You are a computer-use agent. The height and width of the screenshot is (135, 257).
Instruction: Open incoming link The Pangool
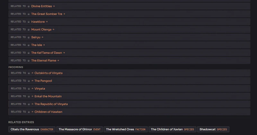pyautogui.click(x=42, y=81)
